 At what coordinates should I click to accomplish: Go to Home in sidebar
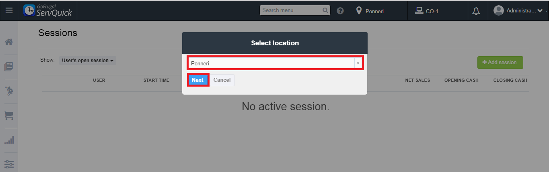pyautogui.click(x=9, y=42)
